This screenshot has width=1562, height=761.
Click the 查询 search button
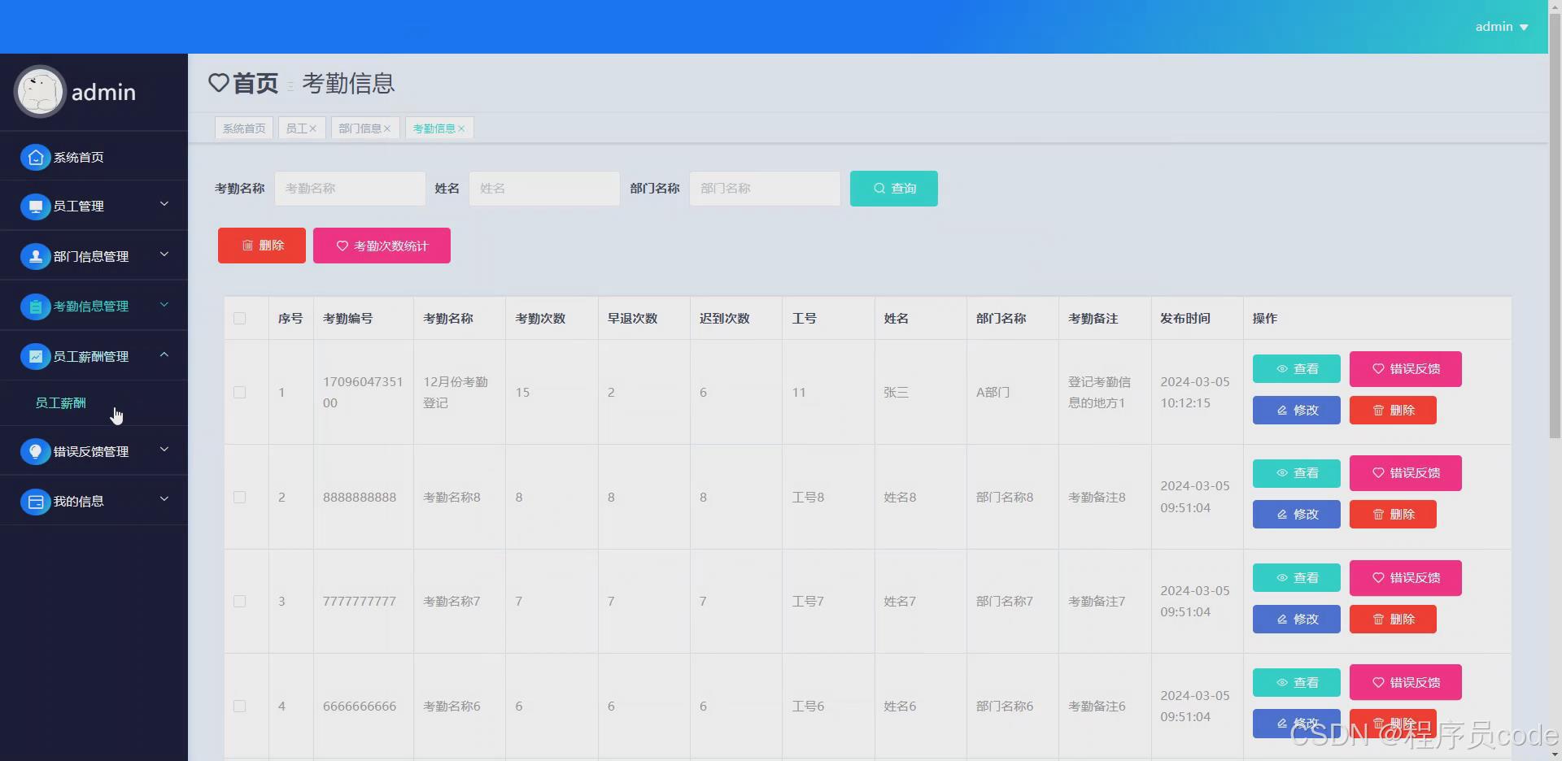[x=893, y=188]
